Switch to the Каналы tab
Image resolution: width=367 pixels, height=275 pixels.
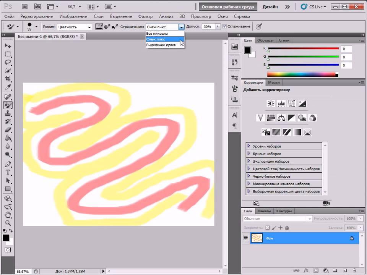click(264, 211)
